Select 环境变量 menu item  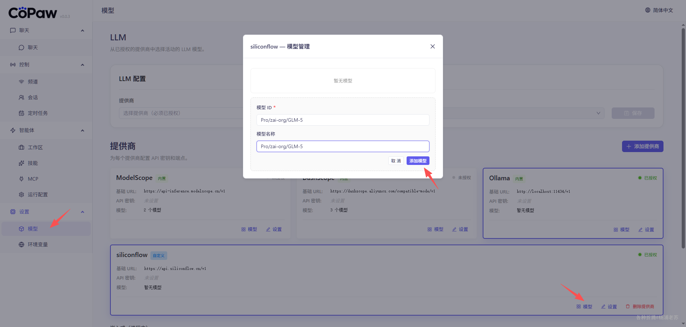point(46,245)
